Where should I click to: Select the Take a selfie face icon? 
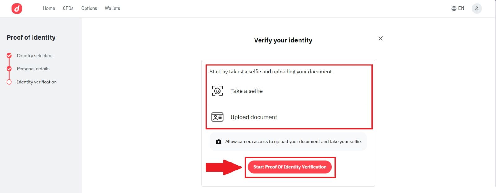tap(217, 91)
